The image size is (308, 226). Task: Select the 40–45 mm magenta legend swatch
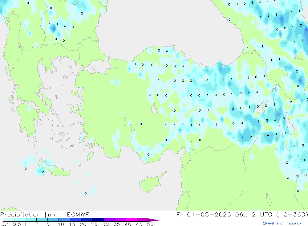tap(132, 220)
